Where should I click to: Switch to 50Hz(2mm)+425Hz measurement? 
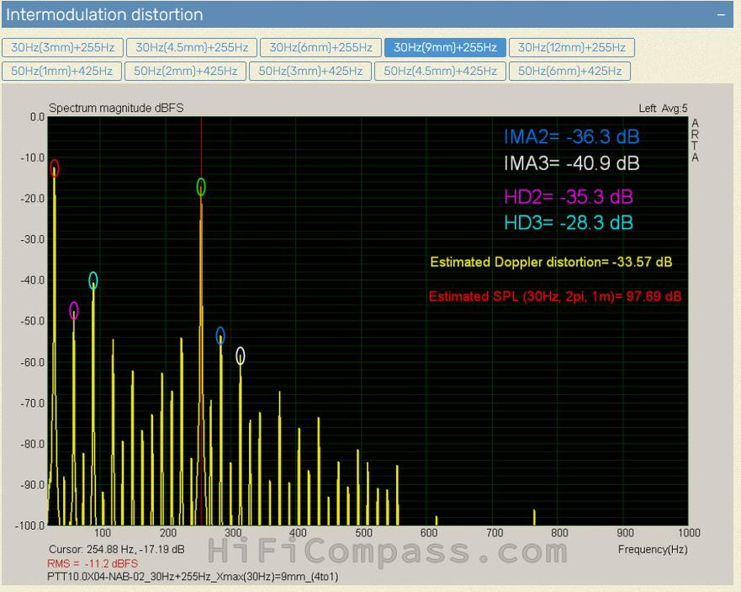click(x=185, y=72)
